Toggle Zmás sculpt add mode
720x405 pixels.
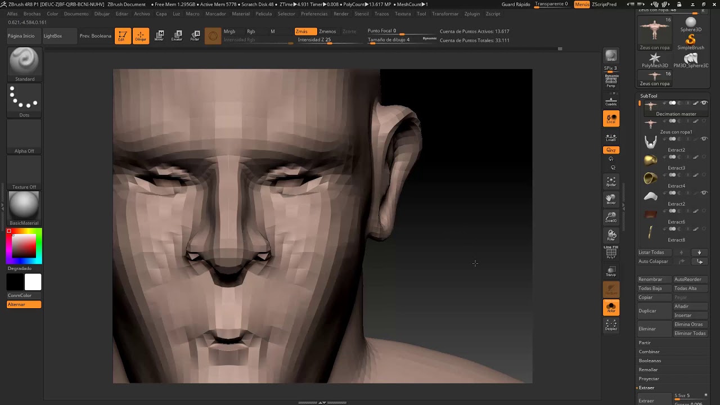click(x=305, y=31)
